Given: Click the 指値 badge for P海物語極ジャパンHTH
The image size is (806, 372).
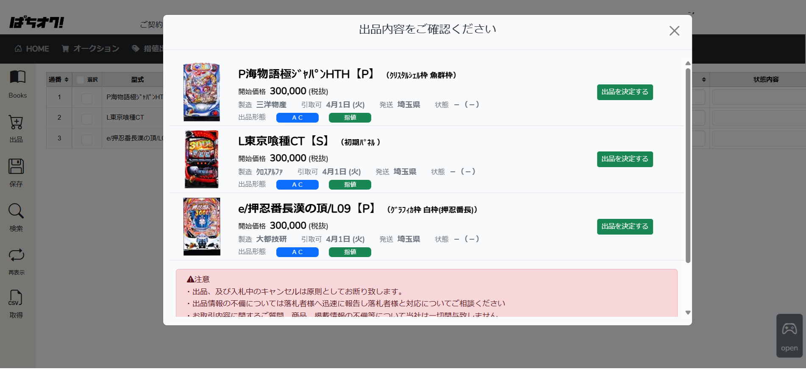Looking at the screenshot, I should coord(350,117).
